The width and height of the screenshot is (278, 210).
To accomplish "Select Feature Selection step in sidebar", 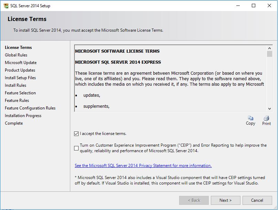I will (20, 93).
